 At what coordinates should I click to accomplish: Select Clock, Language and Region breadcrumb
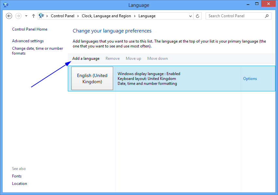tap(106, 16)
